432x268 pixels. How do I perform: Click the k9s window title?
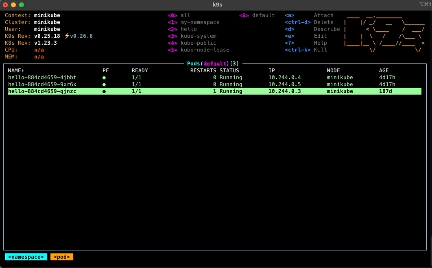coord(217,5)
